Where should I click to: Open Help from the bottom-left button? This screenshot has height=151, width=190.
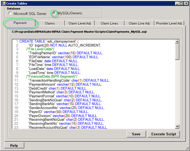14,145
